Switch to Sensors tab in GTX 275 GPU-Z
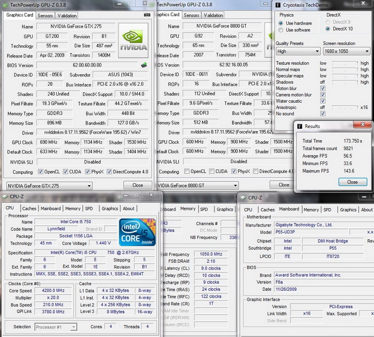 (x=45, y=16)
